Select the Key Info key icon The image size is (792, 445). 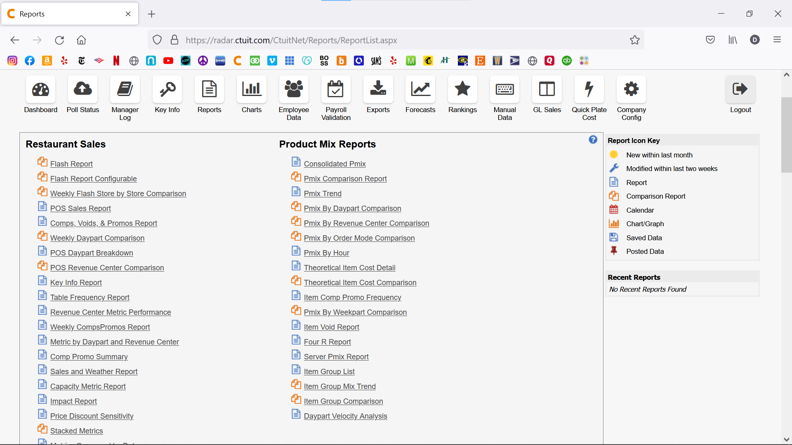click(x=167, y=89)
